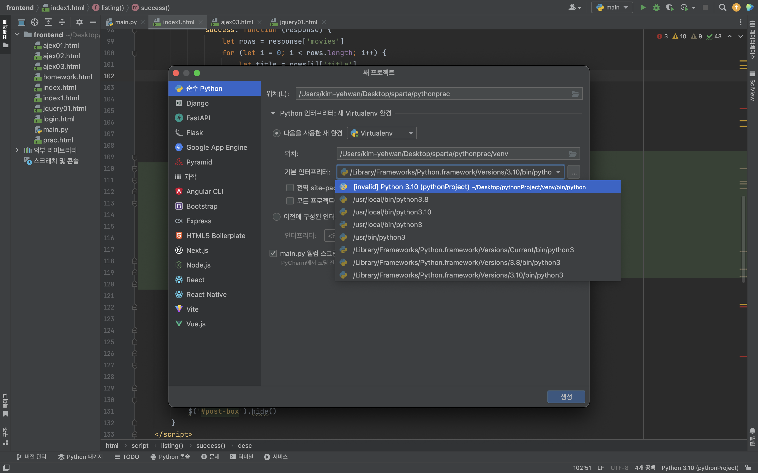Screen dimensions: 758x473
Task: Open Version Control tool window
Action: click(x=31, y=457)
